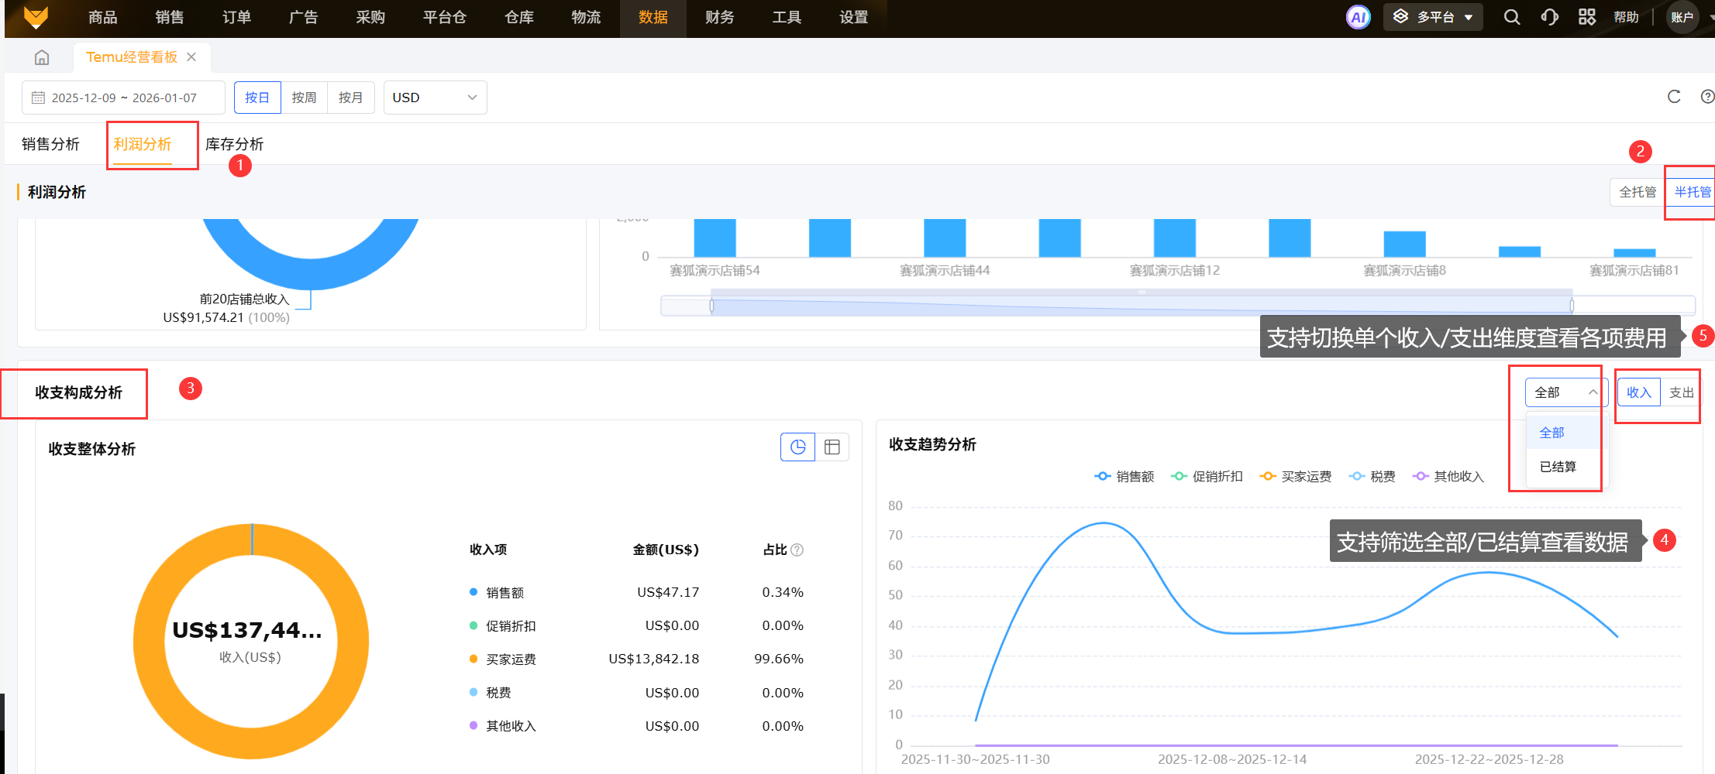Expand the 多平台 platform selector
The image size is (1715, 774).
(1433, 17)
